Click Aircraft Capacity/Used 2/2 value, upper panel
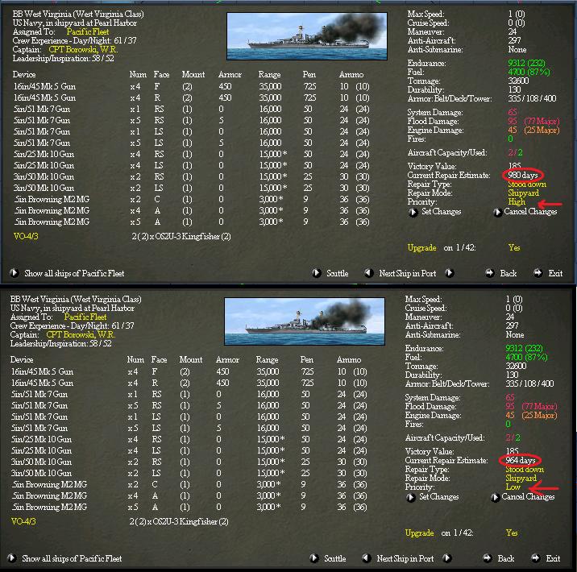Viewport: 577px width, 572px height. click(x=515, y=152)
